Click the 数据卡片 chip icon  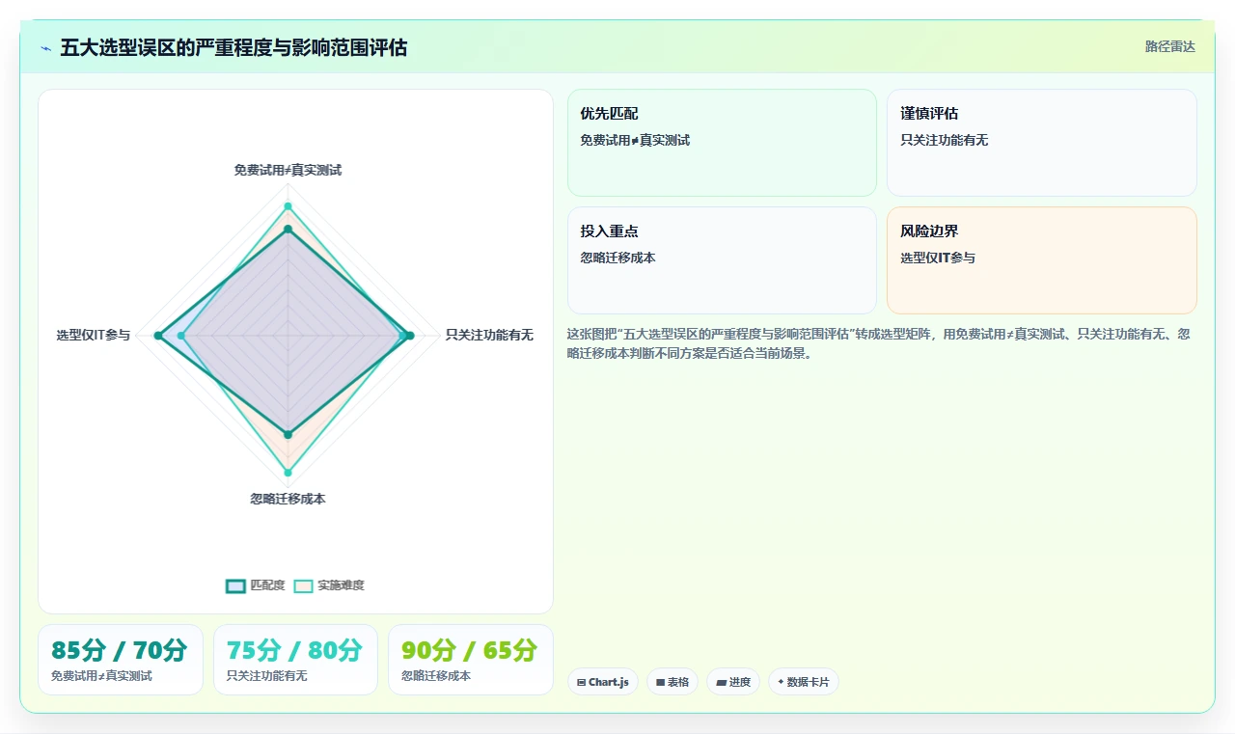(x=781, y=682)
